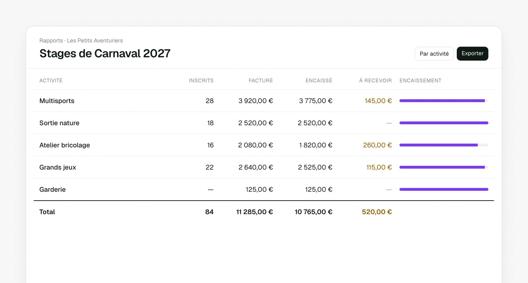
Task: Click the Multisports inscrits count 28
Action: click(210, 101)
